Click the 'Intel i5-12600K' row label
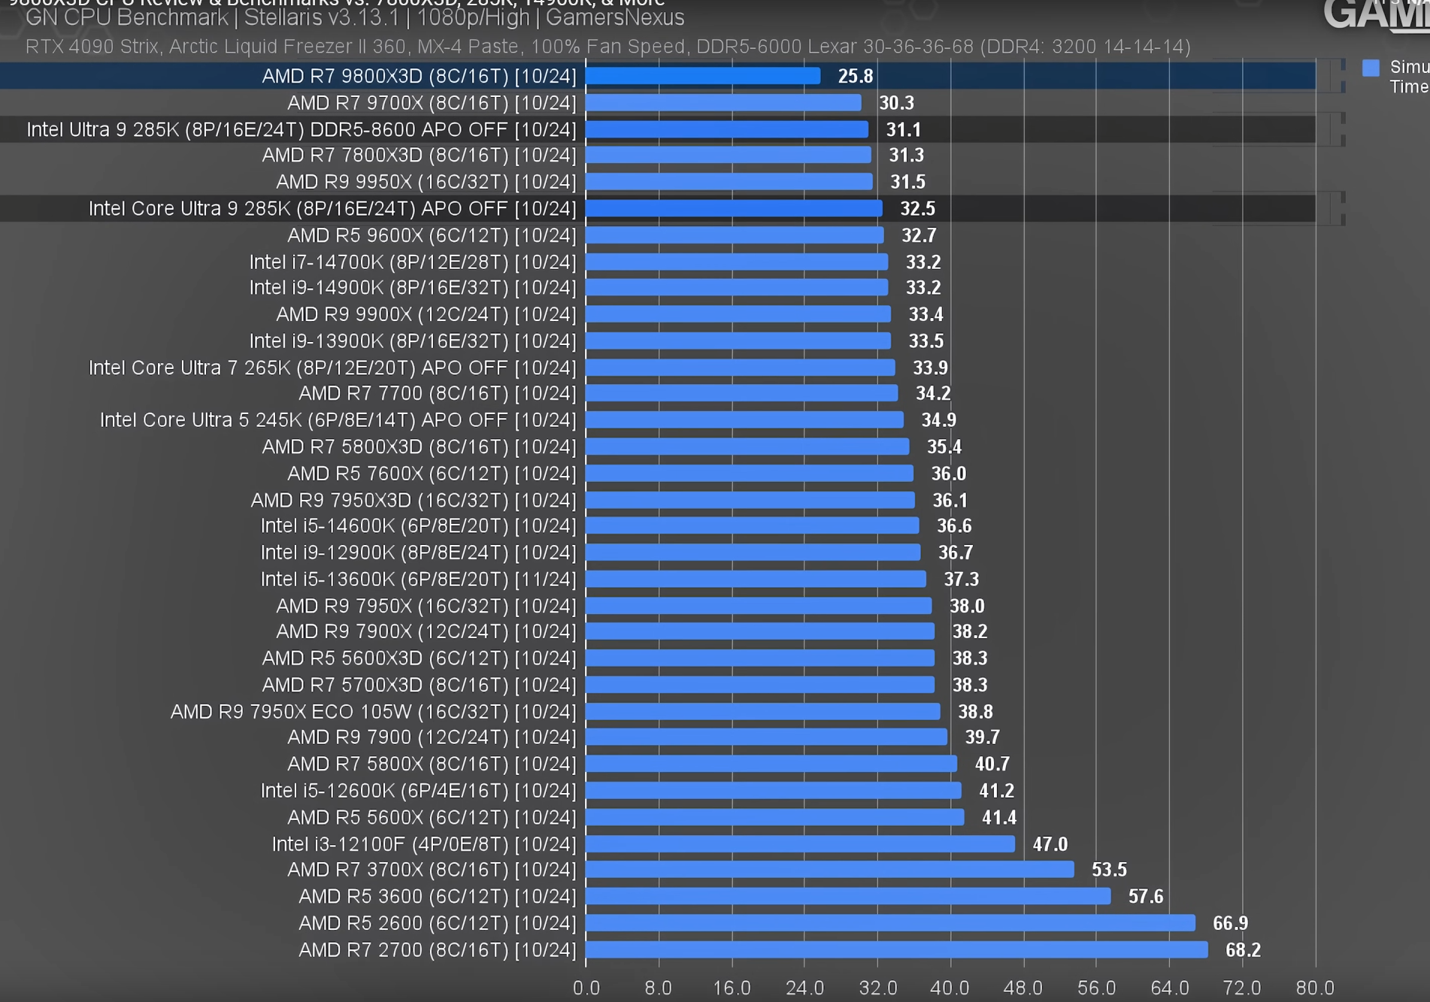1430x1002 pixels. point(419,791)
